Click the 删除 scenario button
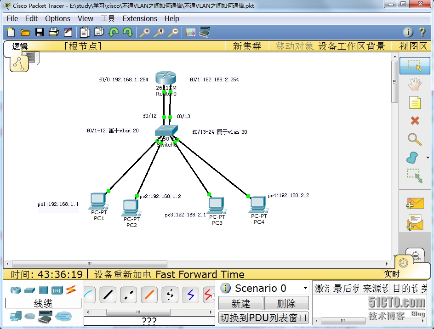 coord(286,303)
